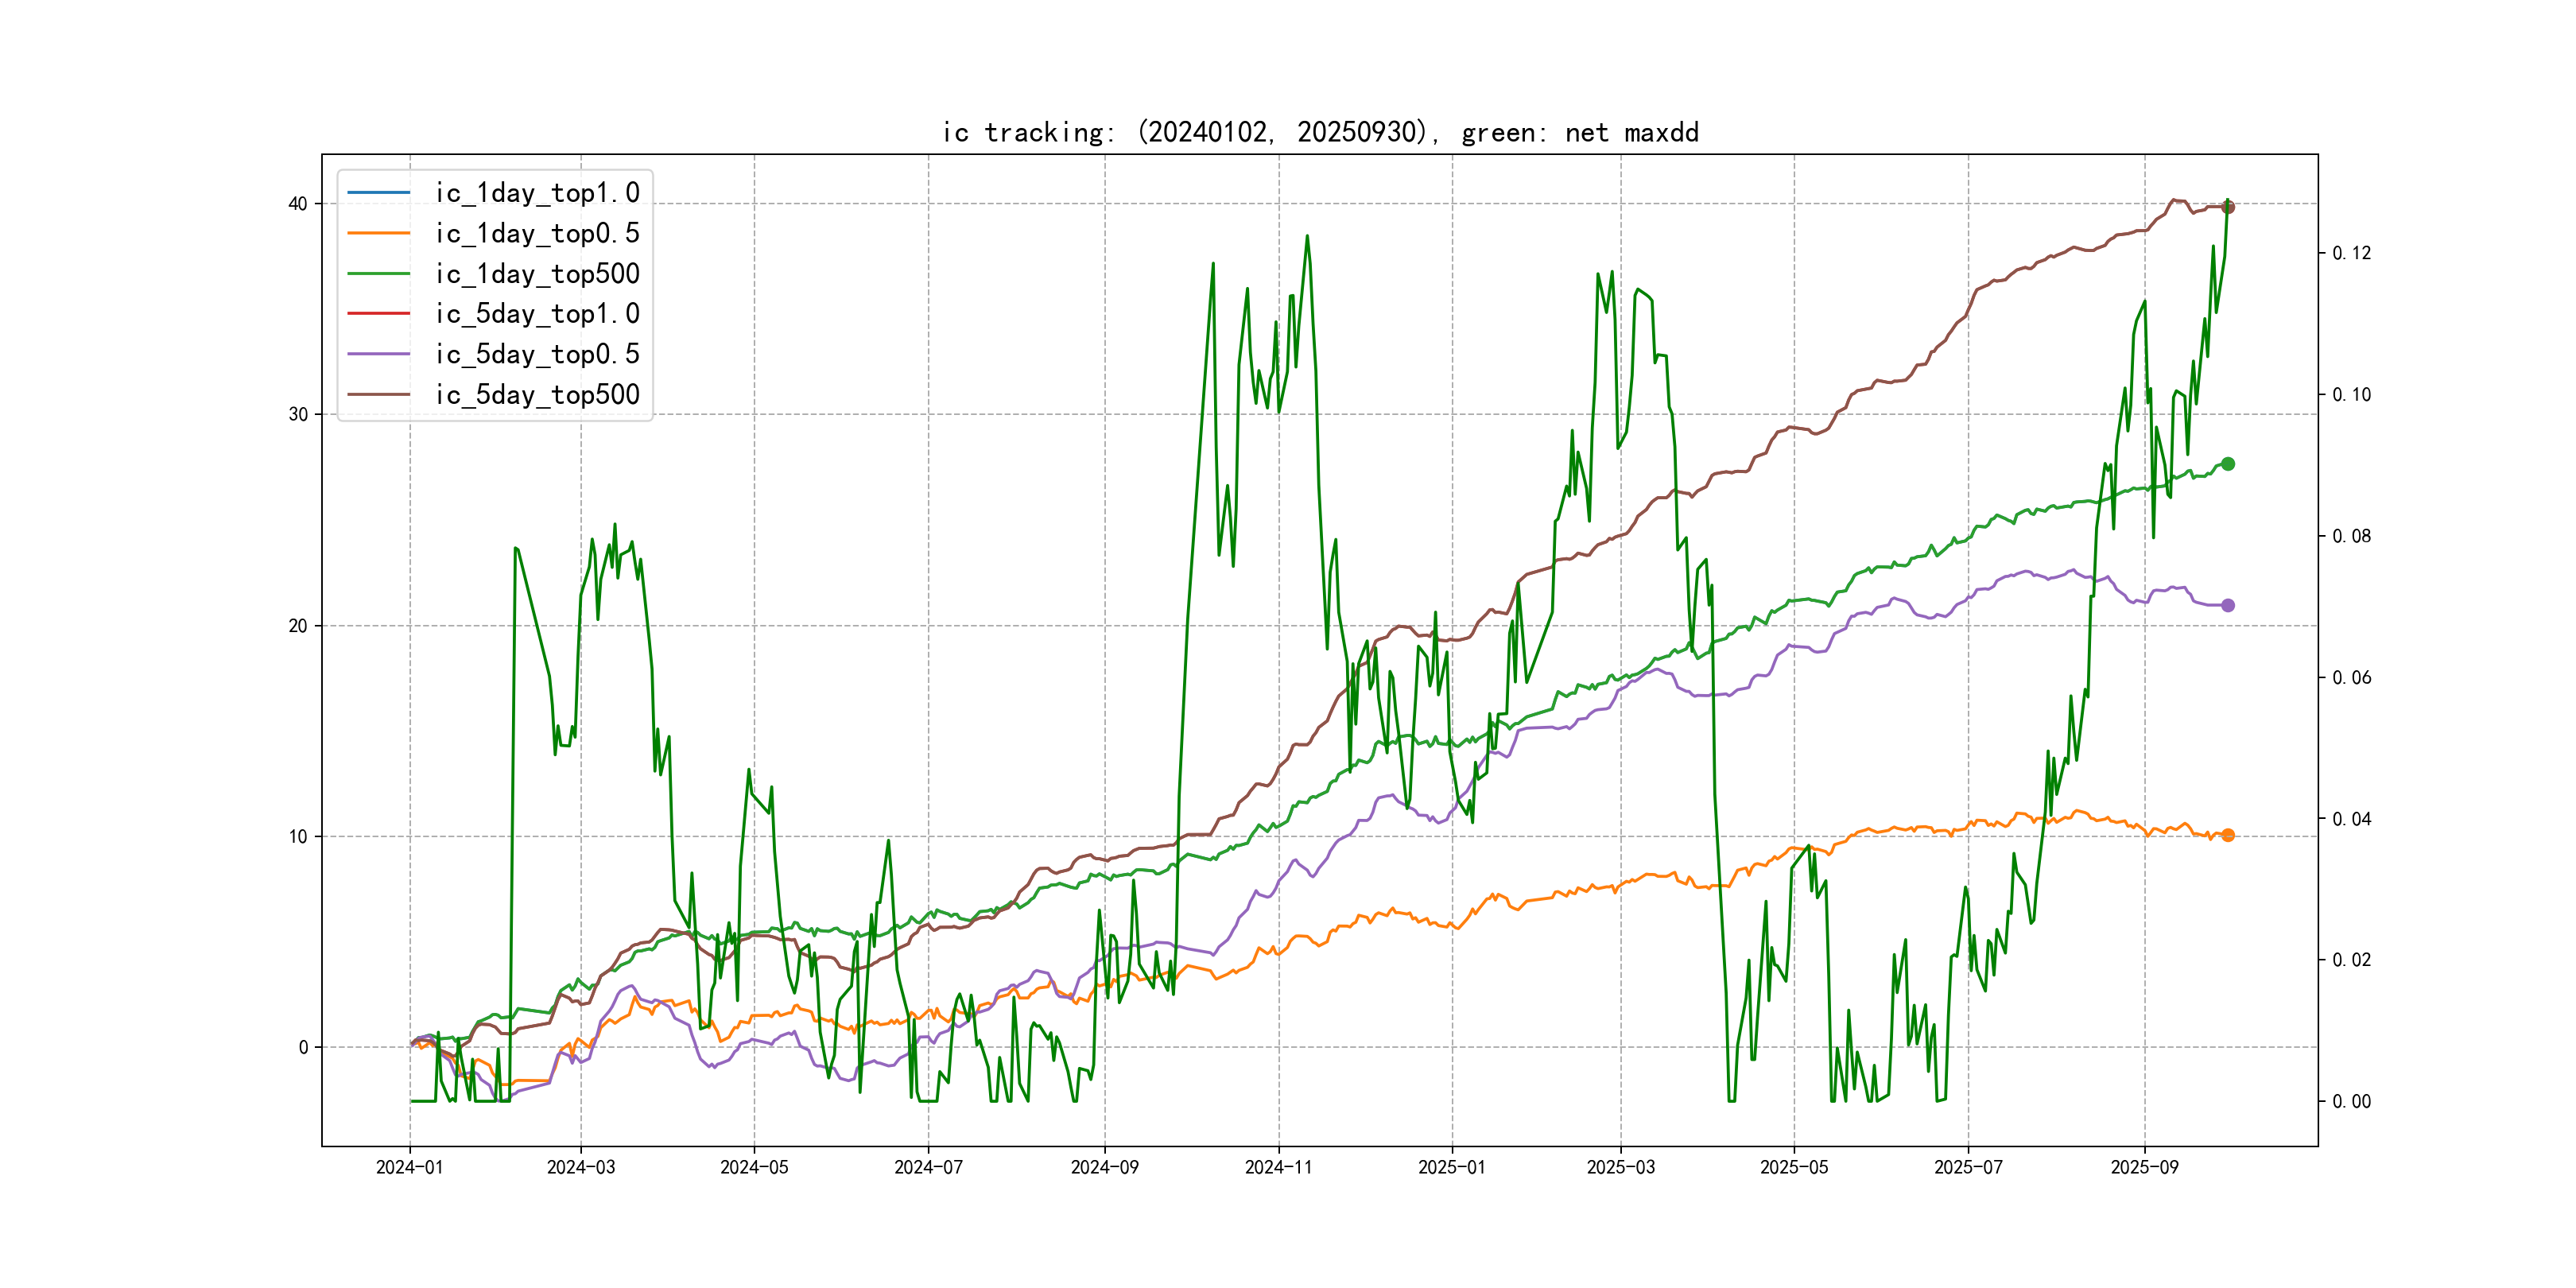Click the ic_1day_top1.0 legend label
The height and width of the screenshot is (1288, 2576).
coord(537,192)
